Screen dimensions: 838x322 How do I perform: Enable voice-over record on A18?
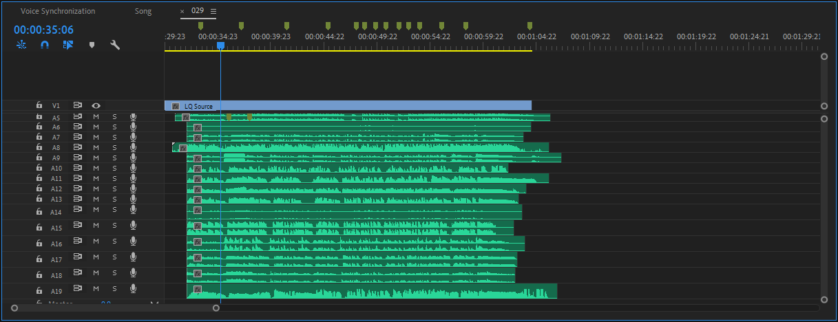(x=134, y=273)
